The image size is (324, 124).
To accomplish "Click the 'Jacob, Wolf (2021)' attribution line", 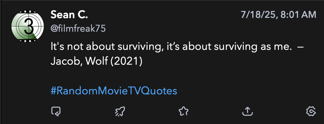I will pyautogui.click(x=97, y=61).
